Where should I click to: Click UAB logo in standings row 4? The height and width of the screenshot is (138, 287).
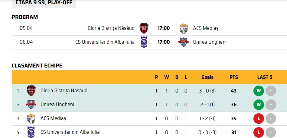tap(31, 132)
